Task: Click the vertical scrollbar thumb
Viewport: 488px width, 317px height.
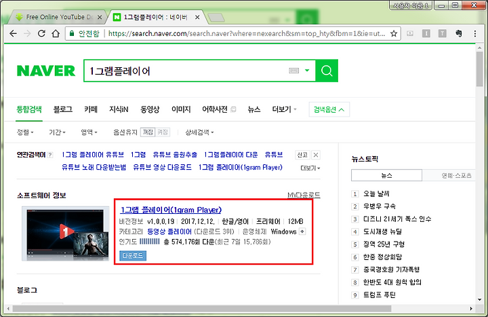Action: click(479, 69)
